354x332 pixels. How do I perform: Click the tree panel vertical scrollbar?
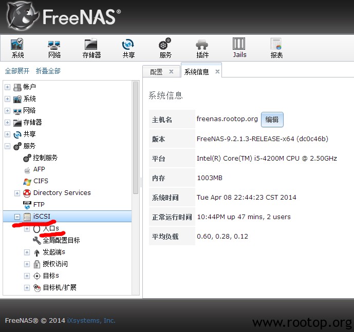tap(136, 138)
